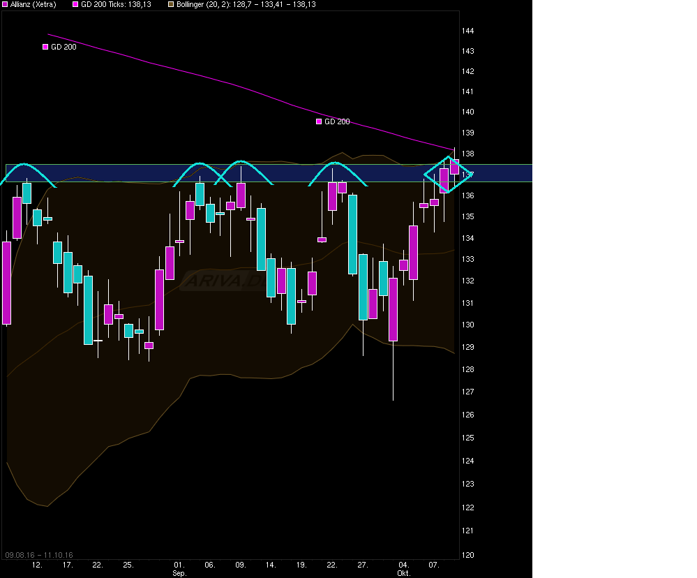Click the 12. date axis label
Image resolution: width=697 pixels, height=578 pixels.
37,565
